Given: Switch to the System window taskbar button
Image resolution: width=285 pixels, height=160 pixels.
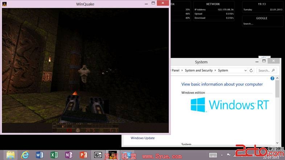Looking at the screenshot, I should tap(127, 155).
